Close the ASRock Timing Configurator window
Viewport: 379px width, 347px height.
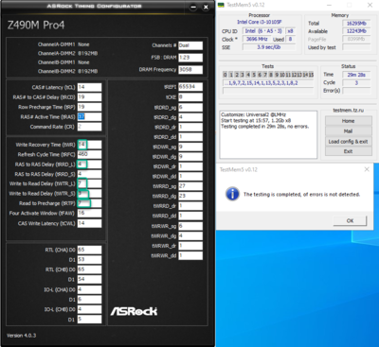(x=206, y=7)
